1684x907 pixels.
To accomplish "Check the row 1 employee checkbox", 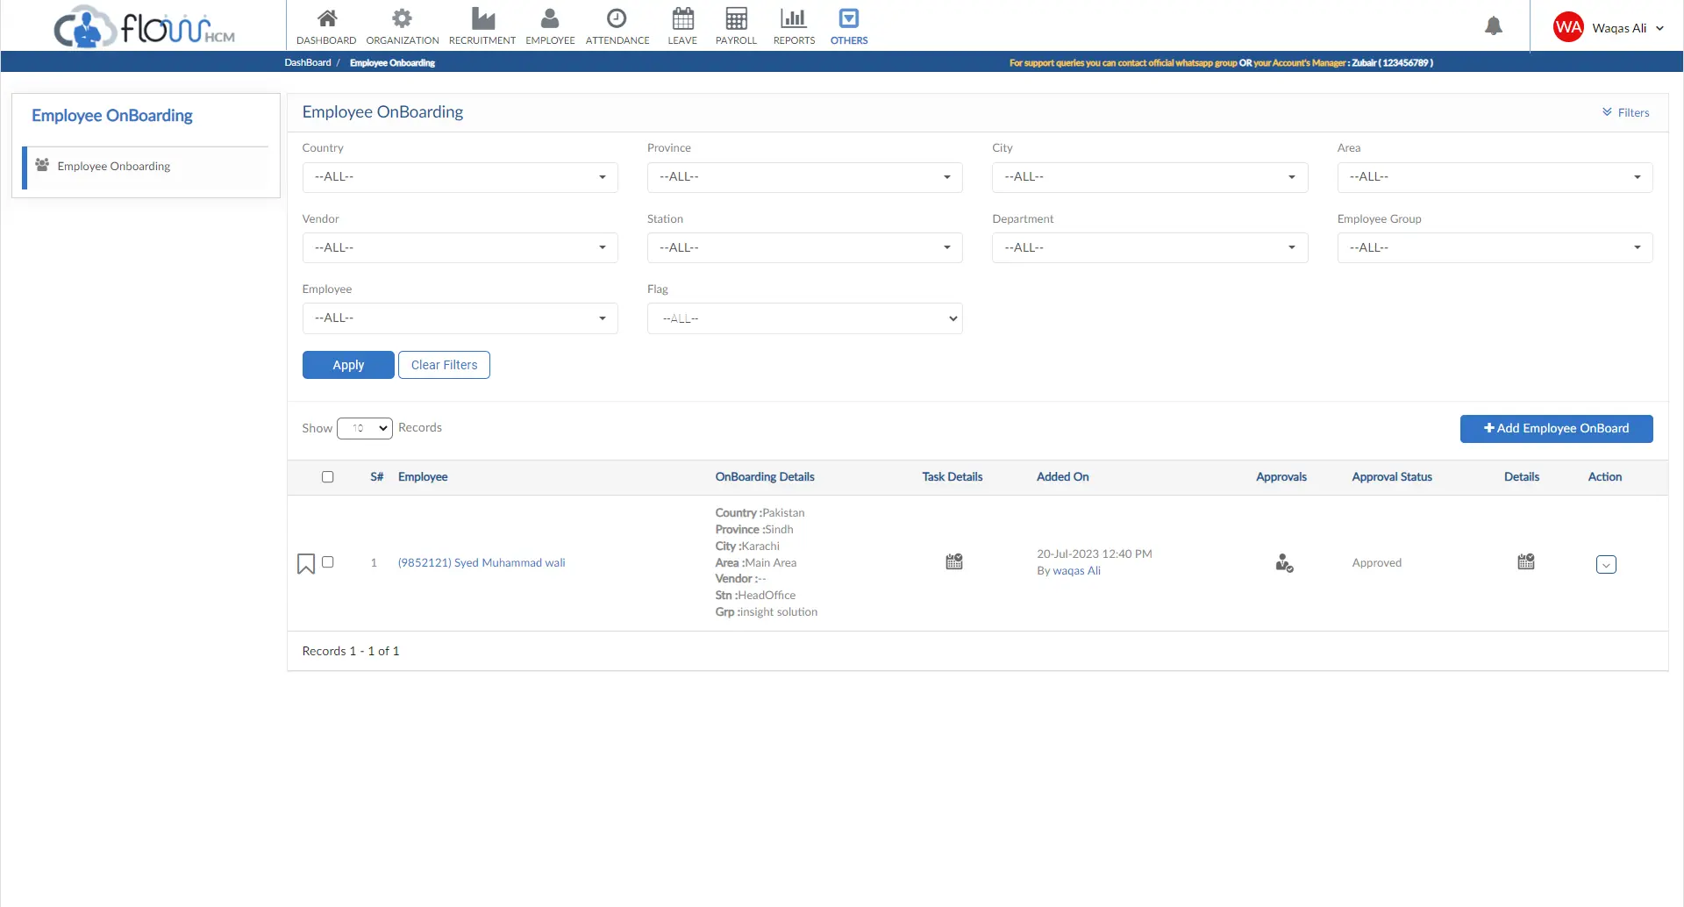I will tap(328, 562).
